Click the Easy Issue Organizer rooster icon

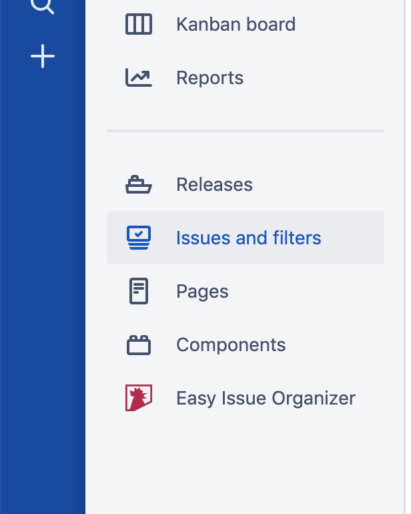coord(139,398)
